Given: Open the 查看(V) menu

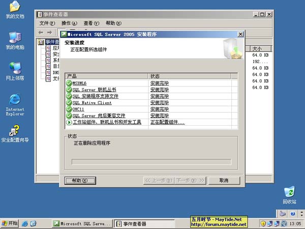Looking at the screenshot, I should (x=91, y=23).
